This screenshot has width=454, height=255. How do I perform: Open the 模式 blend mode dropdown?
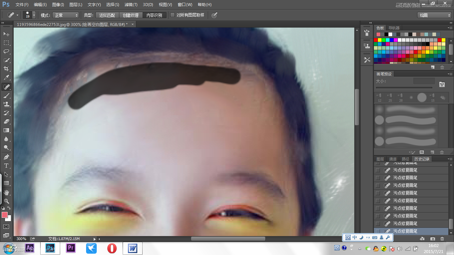tap(65, 15)
